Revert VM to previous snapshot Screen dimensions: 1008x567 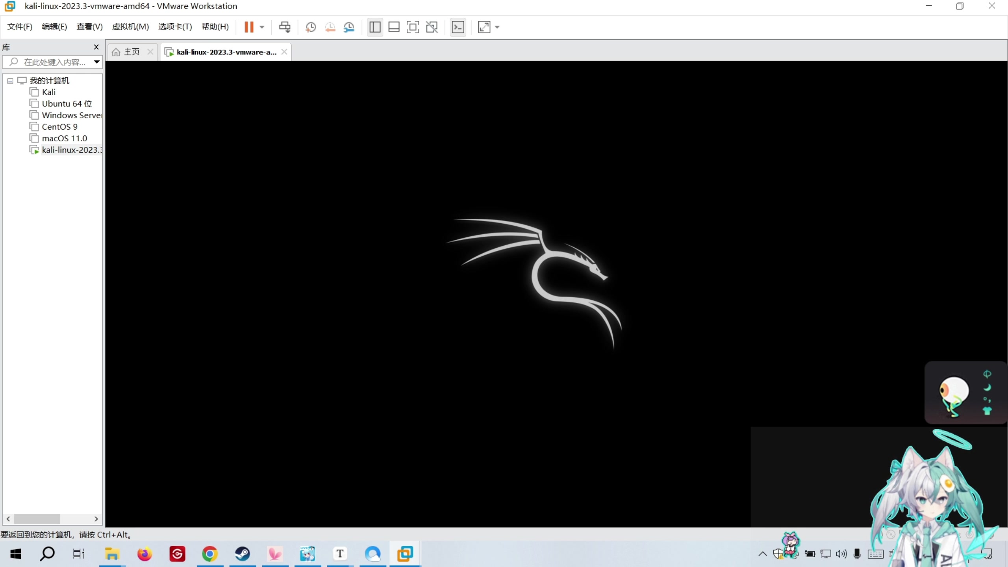pyautogui.click(x=330, y=27)
